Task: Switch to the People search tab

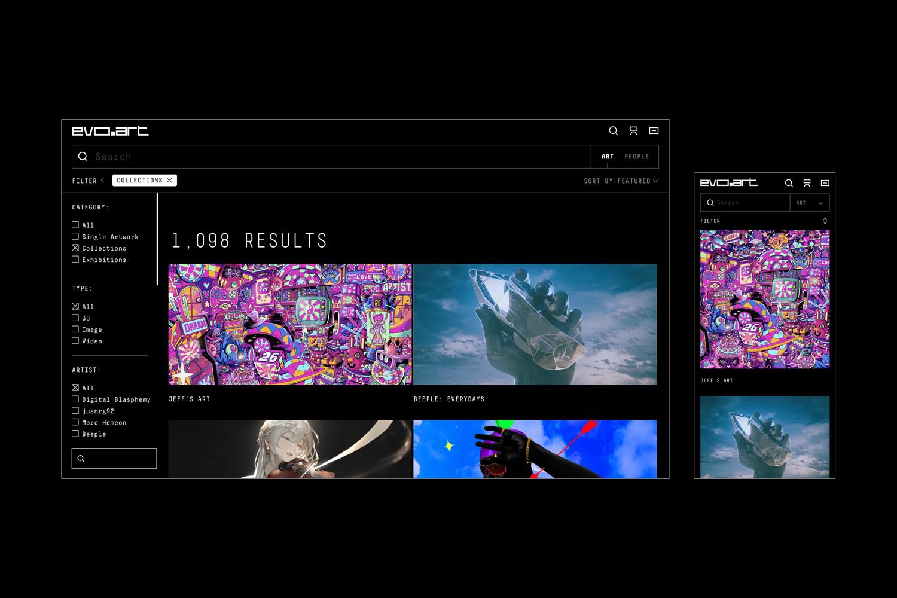Action: [x=637, y=157]
